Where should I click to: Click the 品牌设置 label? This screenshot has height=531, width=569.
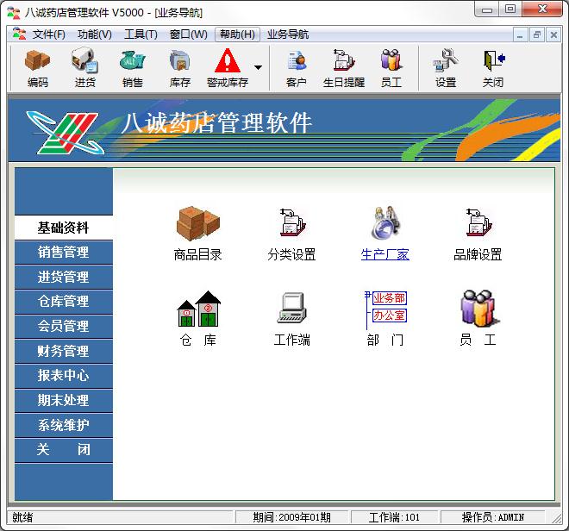(x=478, y=254)
